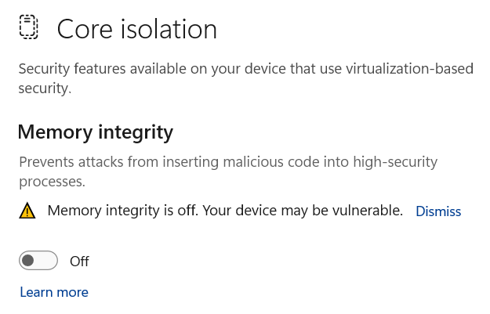Click the Core isolation page title

tap(137, 29)
